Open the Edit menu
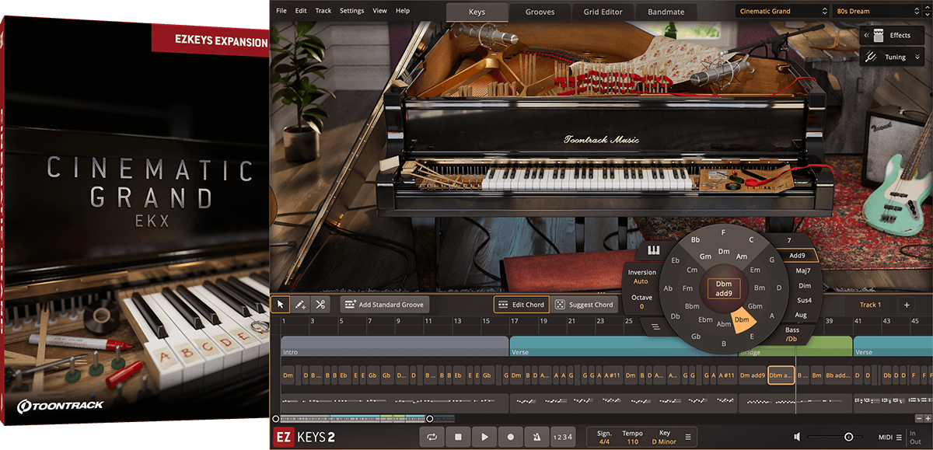The image size is (933, 450). 301,11
